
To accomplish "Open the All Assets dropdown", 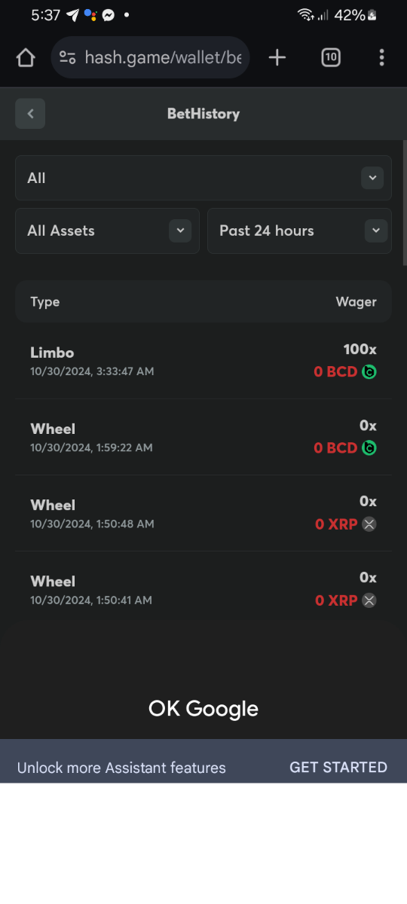I will click(x=107, y=231).
